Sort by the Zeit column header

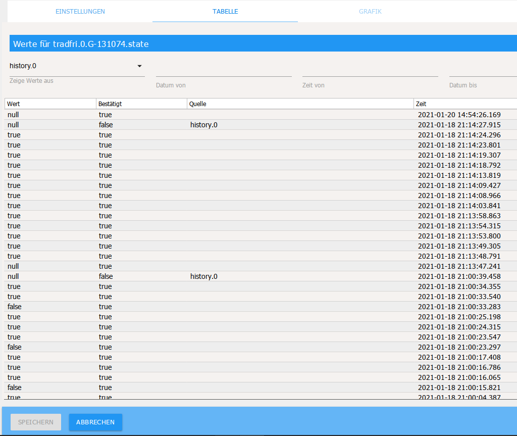click(x=465, y=104)
